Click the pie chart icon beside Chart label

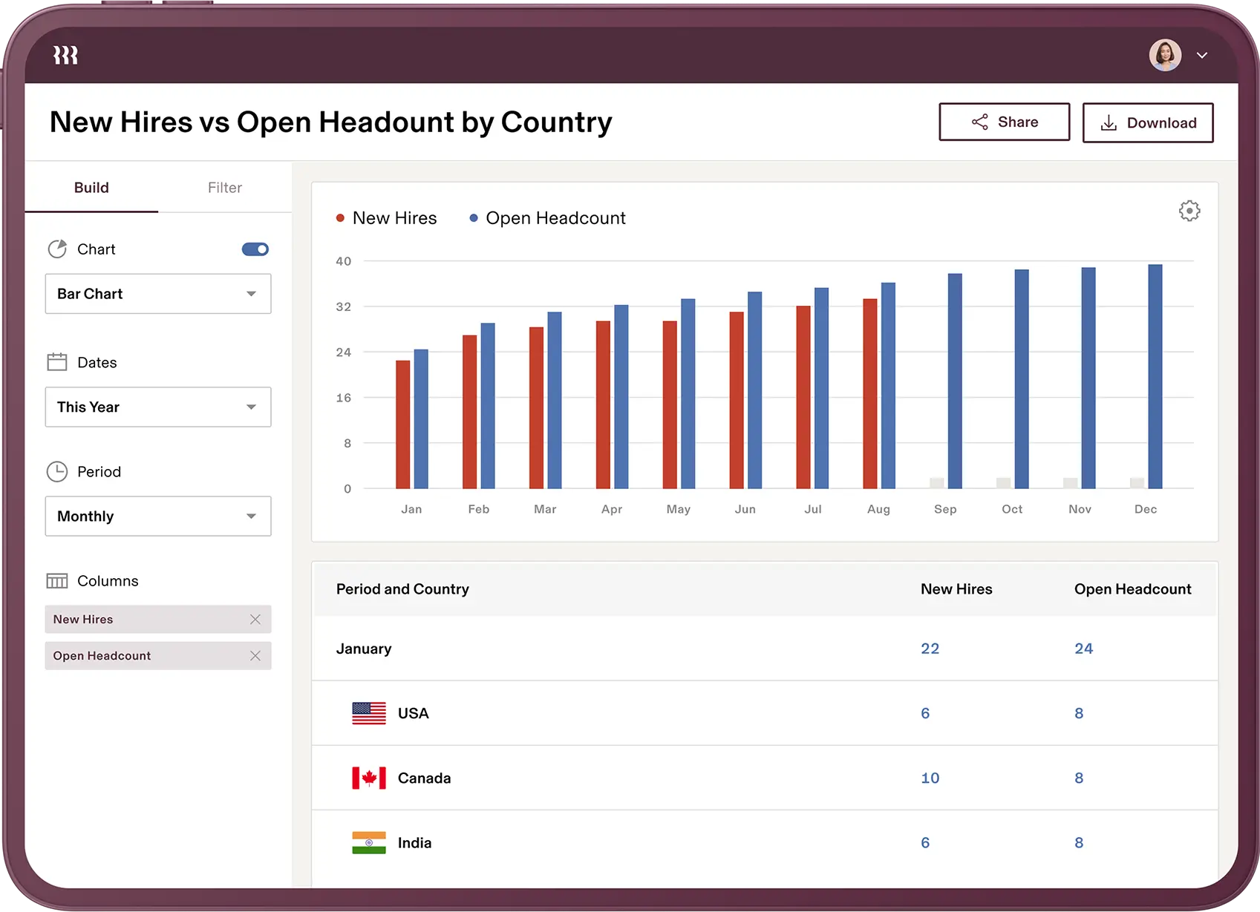click(x=57, y=249)
